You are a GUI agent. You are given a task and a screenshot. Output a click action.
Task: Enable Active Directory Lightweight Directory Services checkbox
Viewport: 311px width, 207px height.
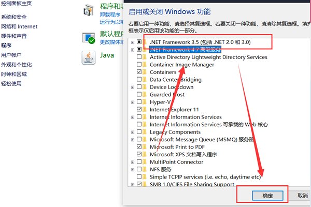click(139, 57)
